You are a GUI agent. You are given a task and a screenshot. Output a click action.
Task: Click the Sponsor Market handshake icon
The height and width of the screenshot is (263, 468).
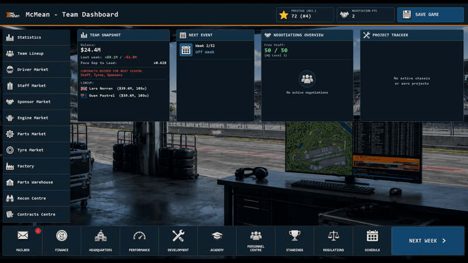coord(10,102)
